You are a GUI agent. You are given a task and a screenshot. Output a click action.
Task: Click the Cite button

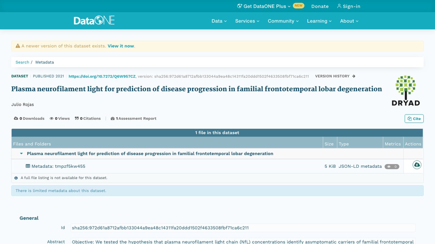414,119
